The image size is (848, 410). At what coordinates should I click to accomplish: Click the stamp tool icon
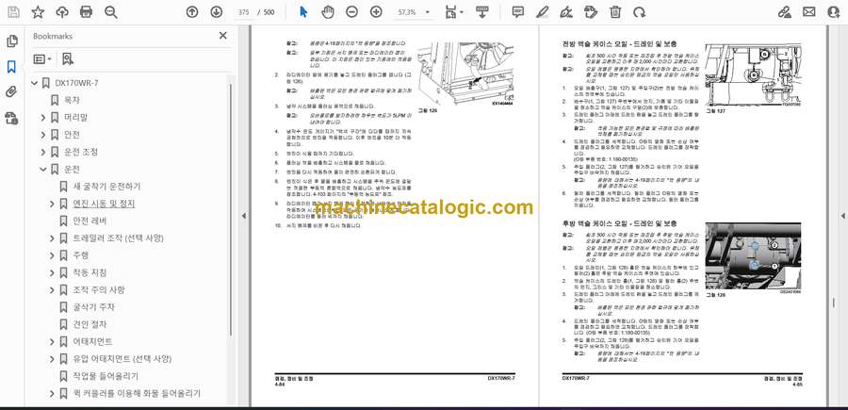click(591, 12)
